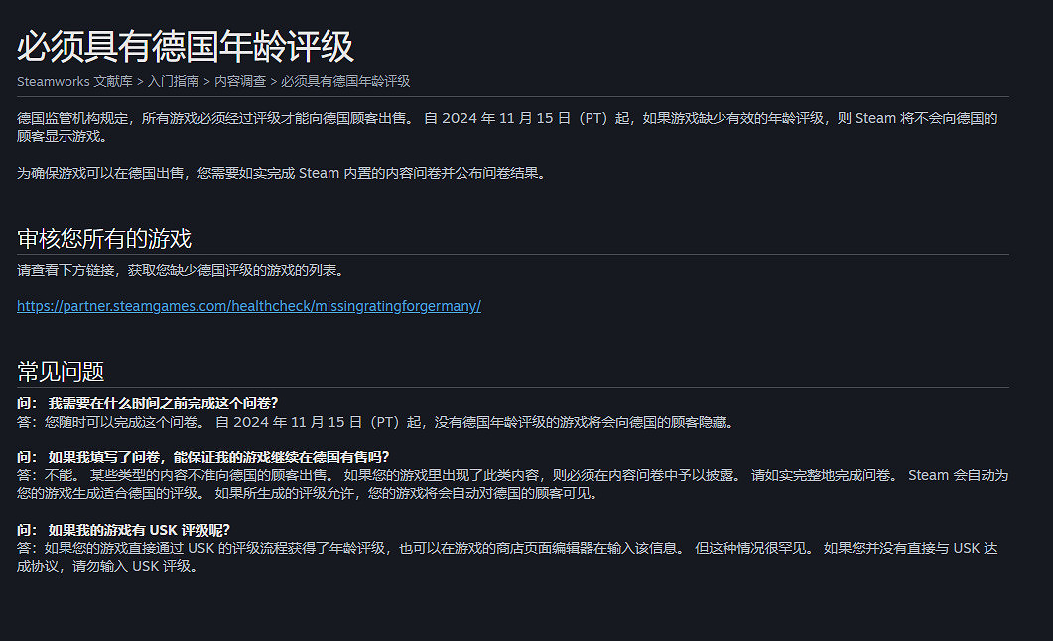
Task: Click the text 请查看下方链接 above the link
Action: pos(179,269)
